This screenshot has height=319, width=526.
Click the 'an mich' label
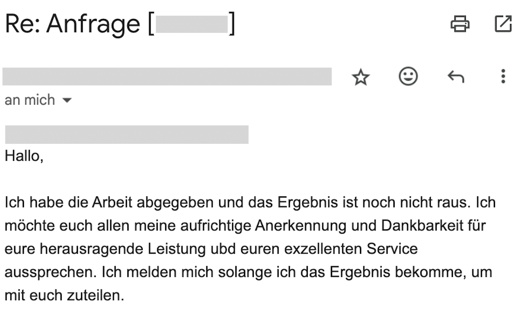[x=29, y=99]
